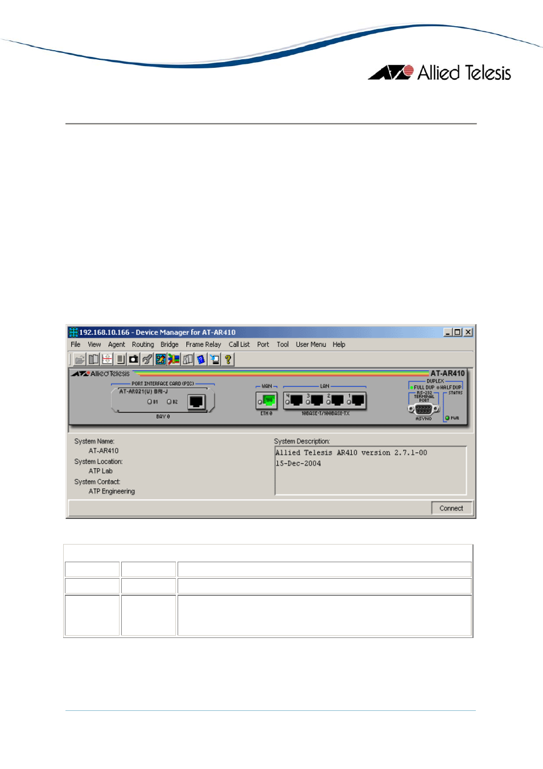Image resolution: width=543 pixels, height=769 pixels.
Task: Select the BRI port in Bay 0
Action: tap(196, 402)
